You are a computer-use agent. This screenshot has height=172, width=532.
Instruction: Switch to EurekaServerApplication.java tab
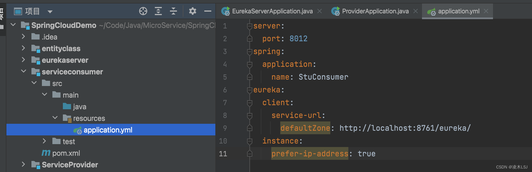[x=272, y=11]
